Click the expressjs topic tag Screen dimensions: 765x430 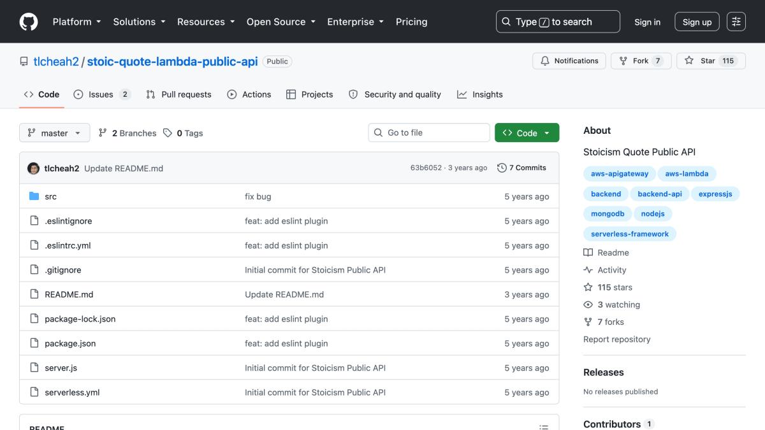[715, 194]
